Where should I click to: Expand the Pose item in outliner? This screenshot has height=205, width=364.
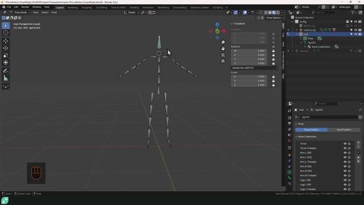(301, 39)
